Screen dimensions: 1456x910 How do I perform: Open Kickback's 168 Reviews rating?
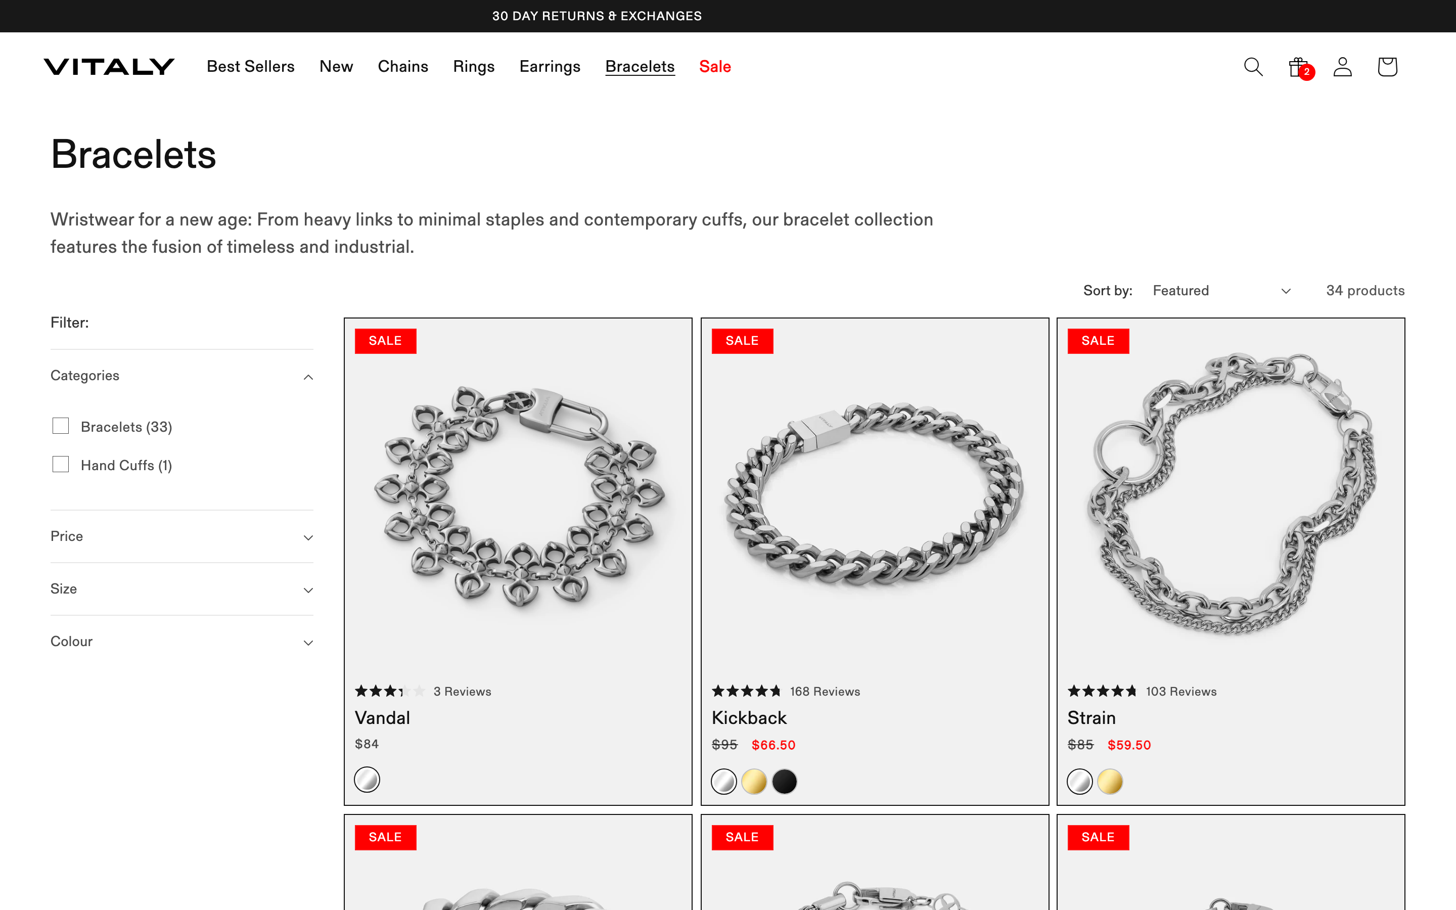click(786, 692)
